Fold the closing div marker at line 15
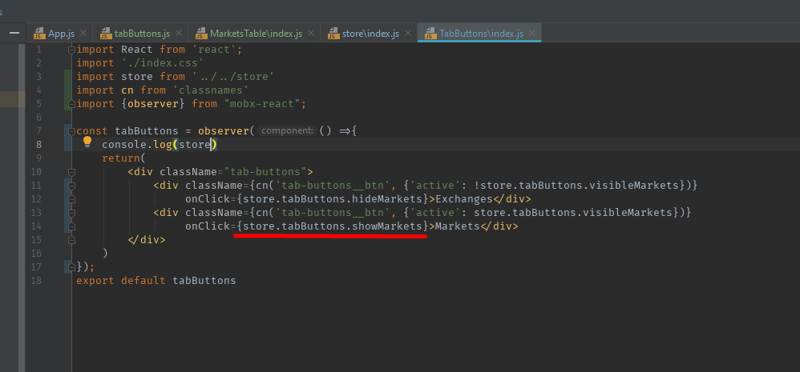The height and width of the screenshot is (372, 800). coord(72,240)
